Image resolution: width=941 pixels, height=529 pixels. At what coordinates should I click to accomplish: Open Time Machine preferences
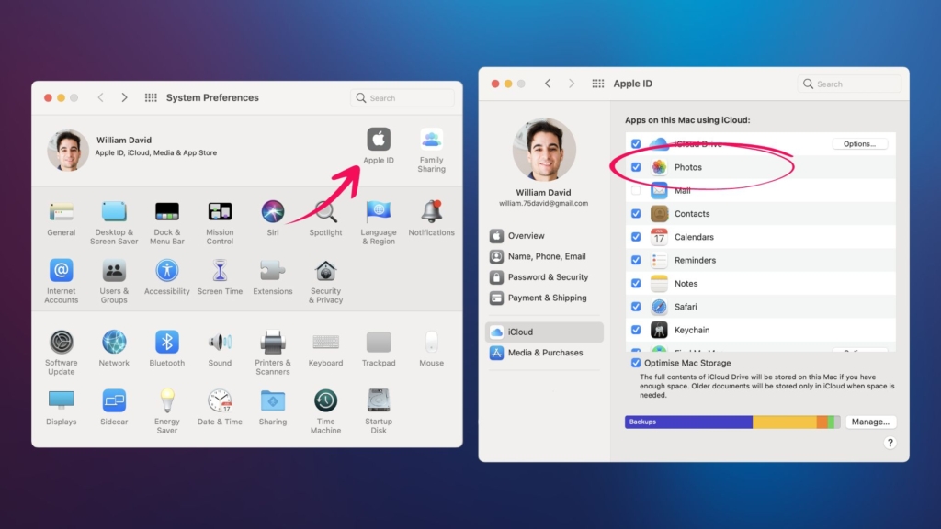point(325,411)
